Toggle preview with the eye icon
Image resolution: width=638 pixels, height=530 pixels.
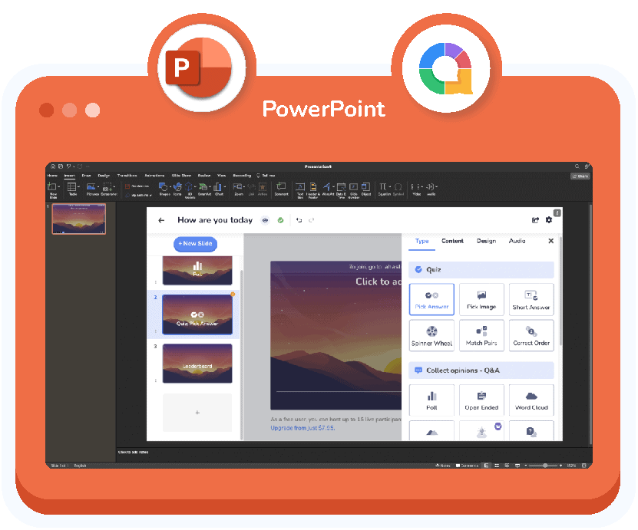(264, 220)
